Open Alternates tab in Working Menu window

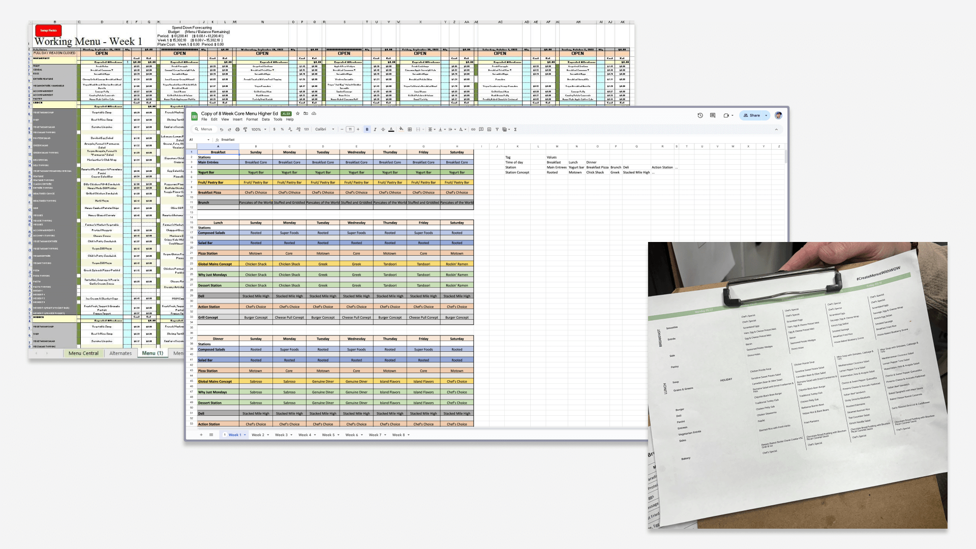120,353
